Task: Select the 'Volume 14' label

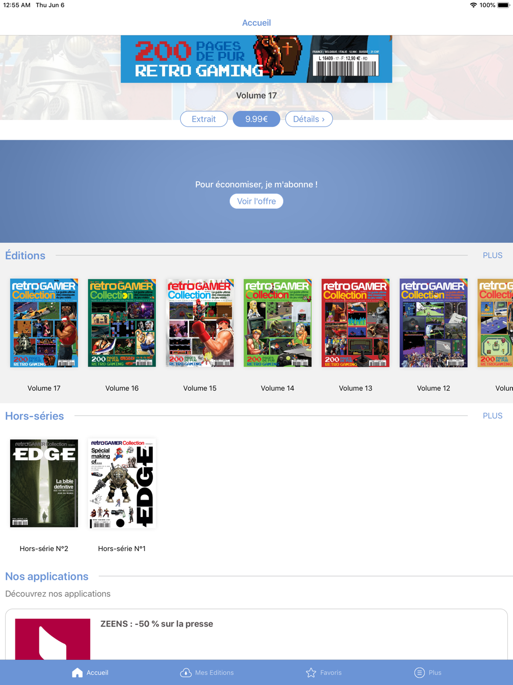Action: (278, 388)
